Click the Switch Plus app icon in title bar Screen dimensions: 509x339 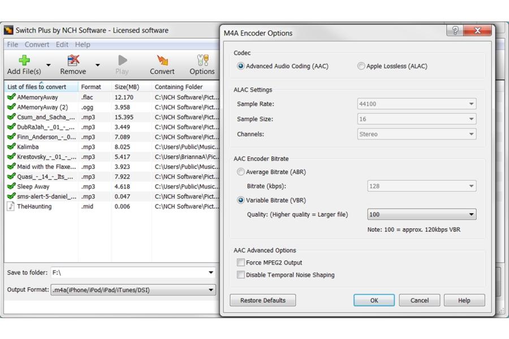pyautogui.click(x=8, y=30)
